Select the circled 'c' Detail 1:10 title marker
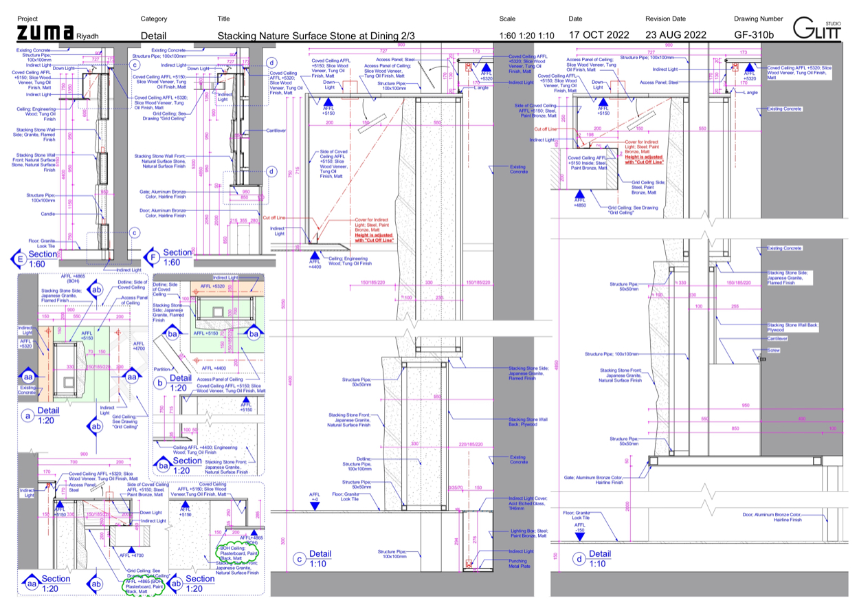Viewport: 859px width, 607px height. 298,558
